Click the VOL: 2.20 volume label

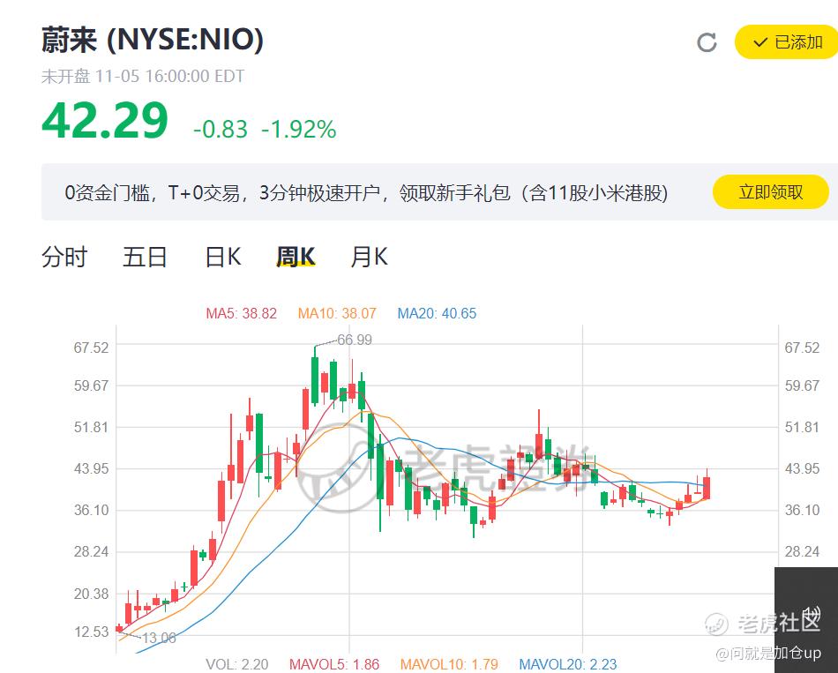pyautogui.click(x=236, y=664)
